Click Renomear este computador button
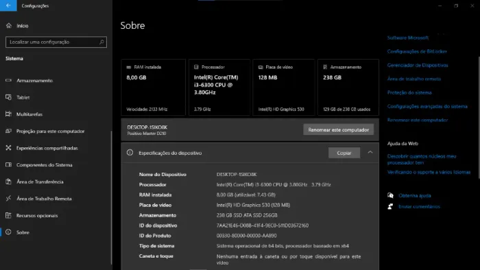 [x=338, y=130]
